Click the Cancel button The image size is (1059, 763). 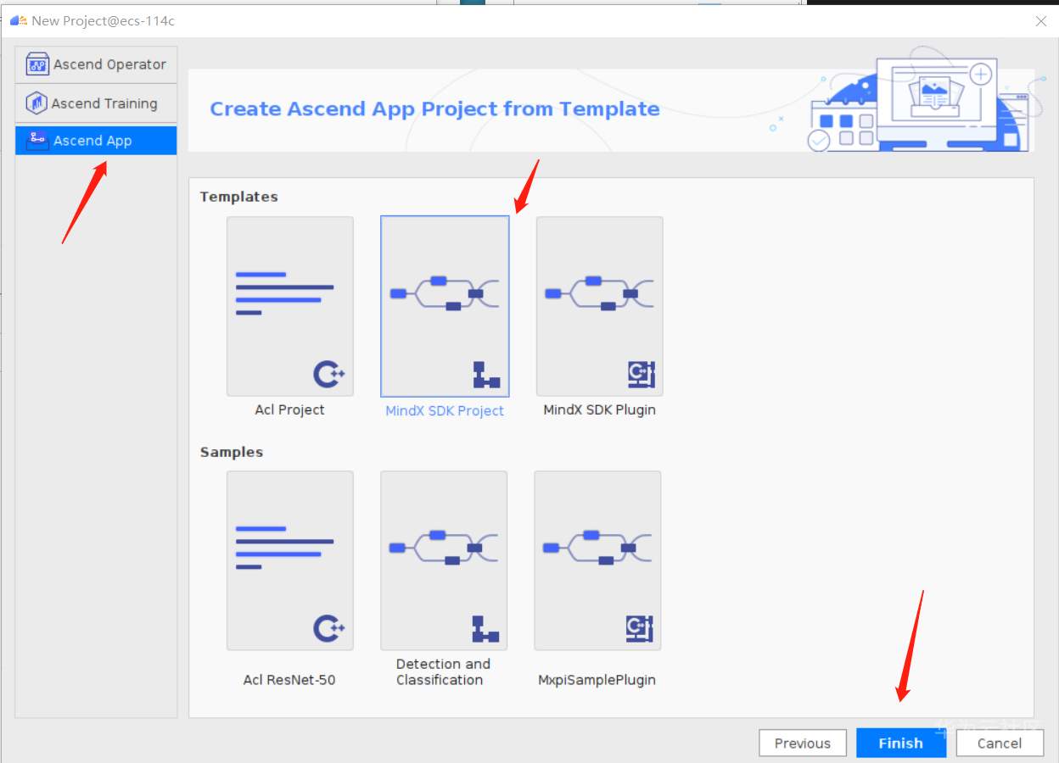(1000, 743)
